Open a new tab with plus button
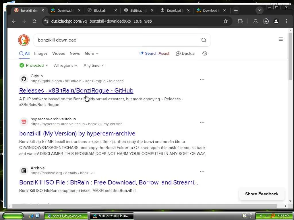Image resolution: width=294 pixels, height=220 pixels. [236, 11]
